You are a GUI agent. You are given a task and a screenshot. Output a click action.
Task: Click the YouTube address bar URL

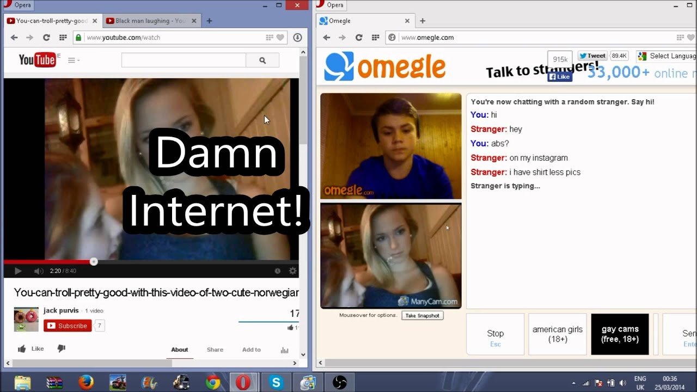[124, 38]
